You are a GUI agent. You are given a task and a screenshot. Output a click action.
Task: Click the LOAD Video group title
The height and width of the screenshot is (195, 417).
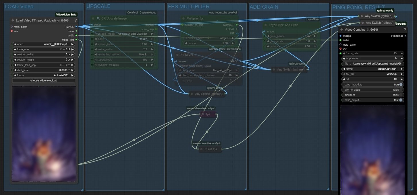point(19,6)
